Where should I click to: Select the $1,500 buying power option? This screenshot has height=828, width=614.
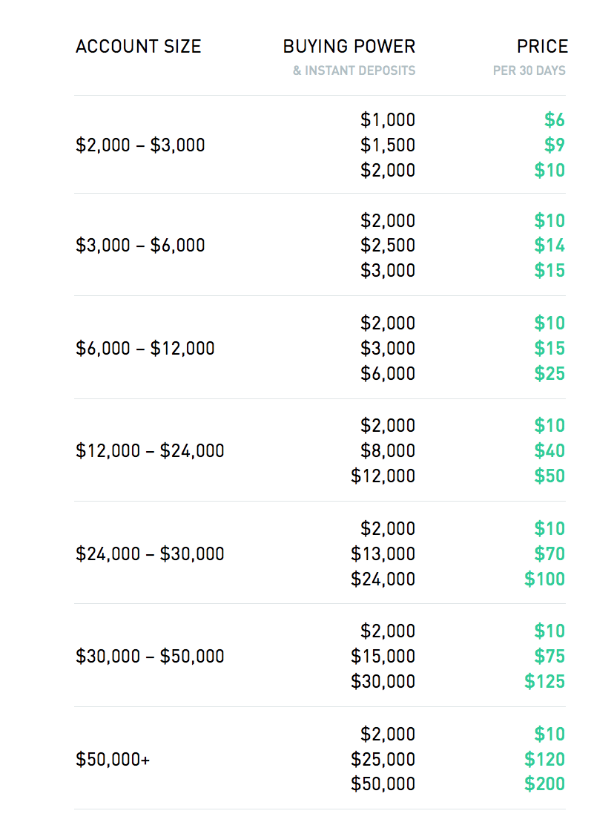pos(388,145)
